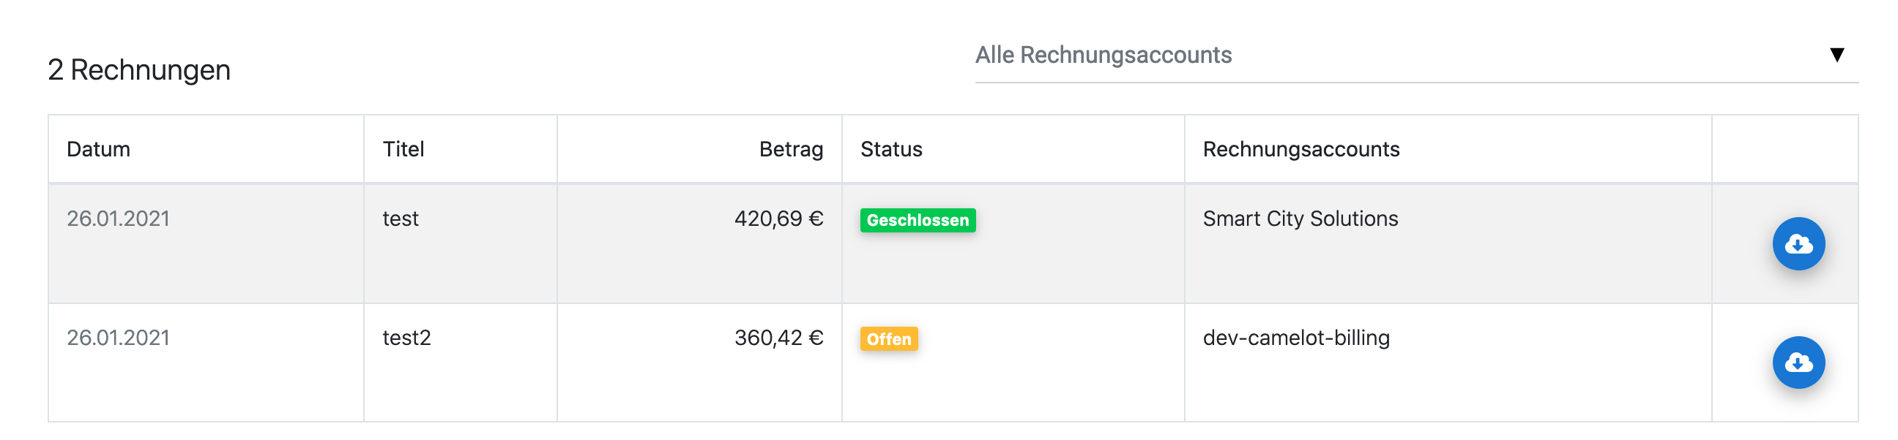The image size is (1898, 440).
Task: Click the Status column header
Action: (x=891, y=148)
